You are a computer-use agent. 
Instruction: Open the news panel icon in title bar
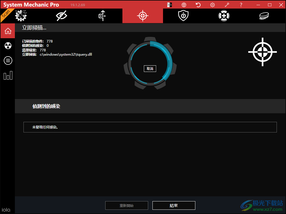(x=169, y=5)
